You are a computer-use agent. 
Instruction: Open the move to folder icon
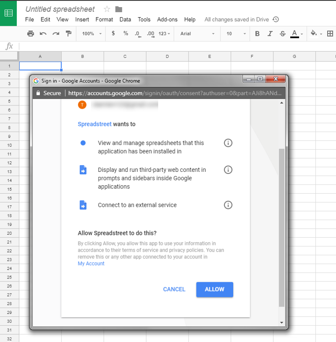(x=119, y=9)
